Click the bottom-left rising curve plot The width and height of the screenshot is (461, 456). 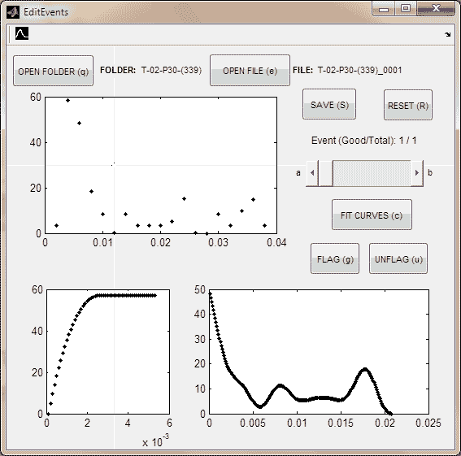[108, 352]
